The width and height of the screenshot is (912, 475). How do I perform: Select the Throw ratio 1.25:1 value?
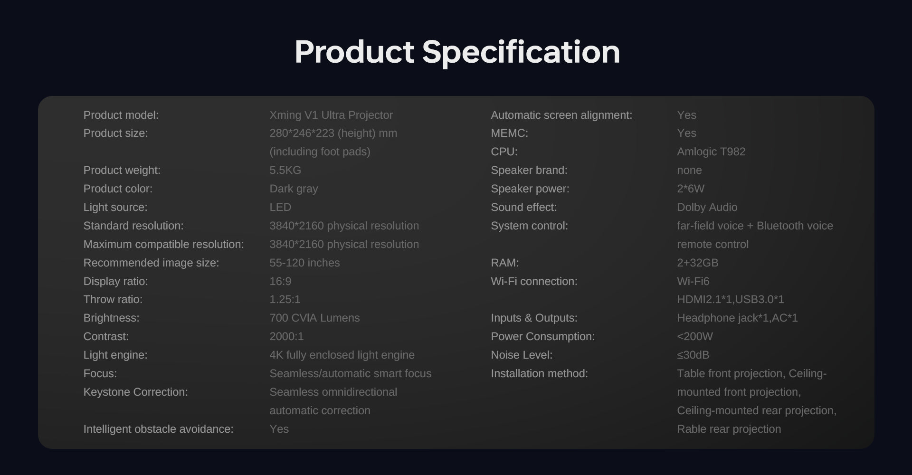click(285, 299)
